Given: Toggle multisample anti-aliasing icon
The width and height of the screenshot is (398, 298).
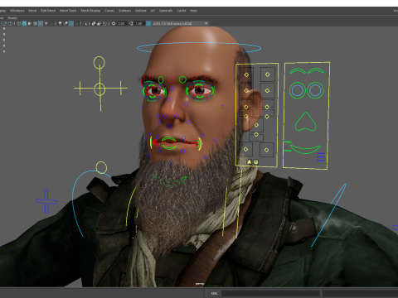Looking at the screenshot, I should click(71, 23).
